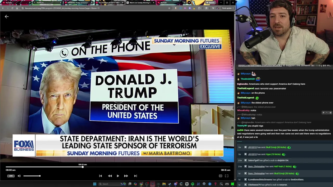Switch to the last YouTube tab
Image resolution: width=333 pixels, height=187 pixels.
point(171,3)
